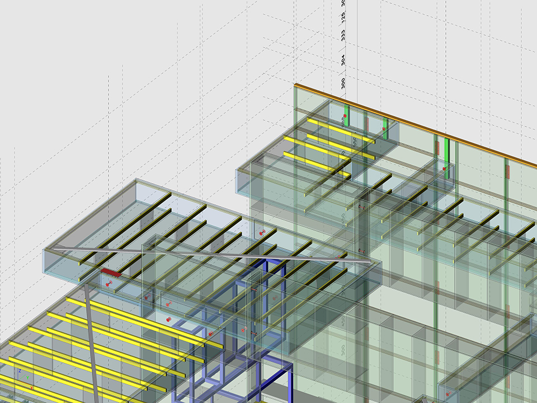Click the Z axis label in the coordinate triad
The image size is (537, 403).
click(20, 371)
